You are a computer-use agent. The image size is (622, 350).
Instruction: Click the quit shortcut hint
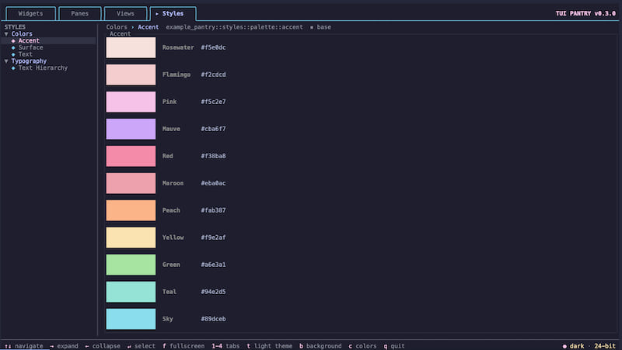(394, 346)
